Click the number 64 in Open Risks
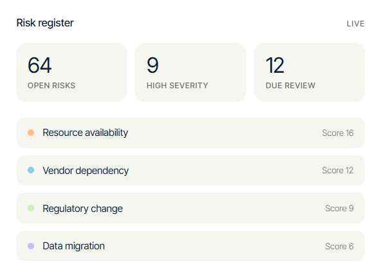This screenshot has height=277, width=381. coord(40,65)
